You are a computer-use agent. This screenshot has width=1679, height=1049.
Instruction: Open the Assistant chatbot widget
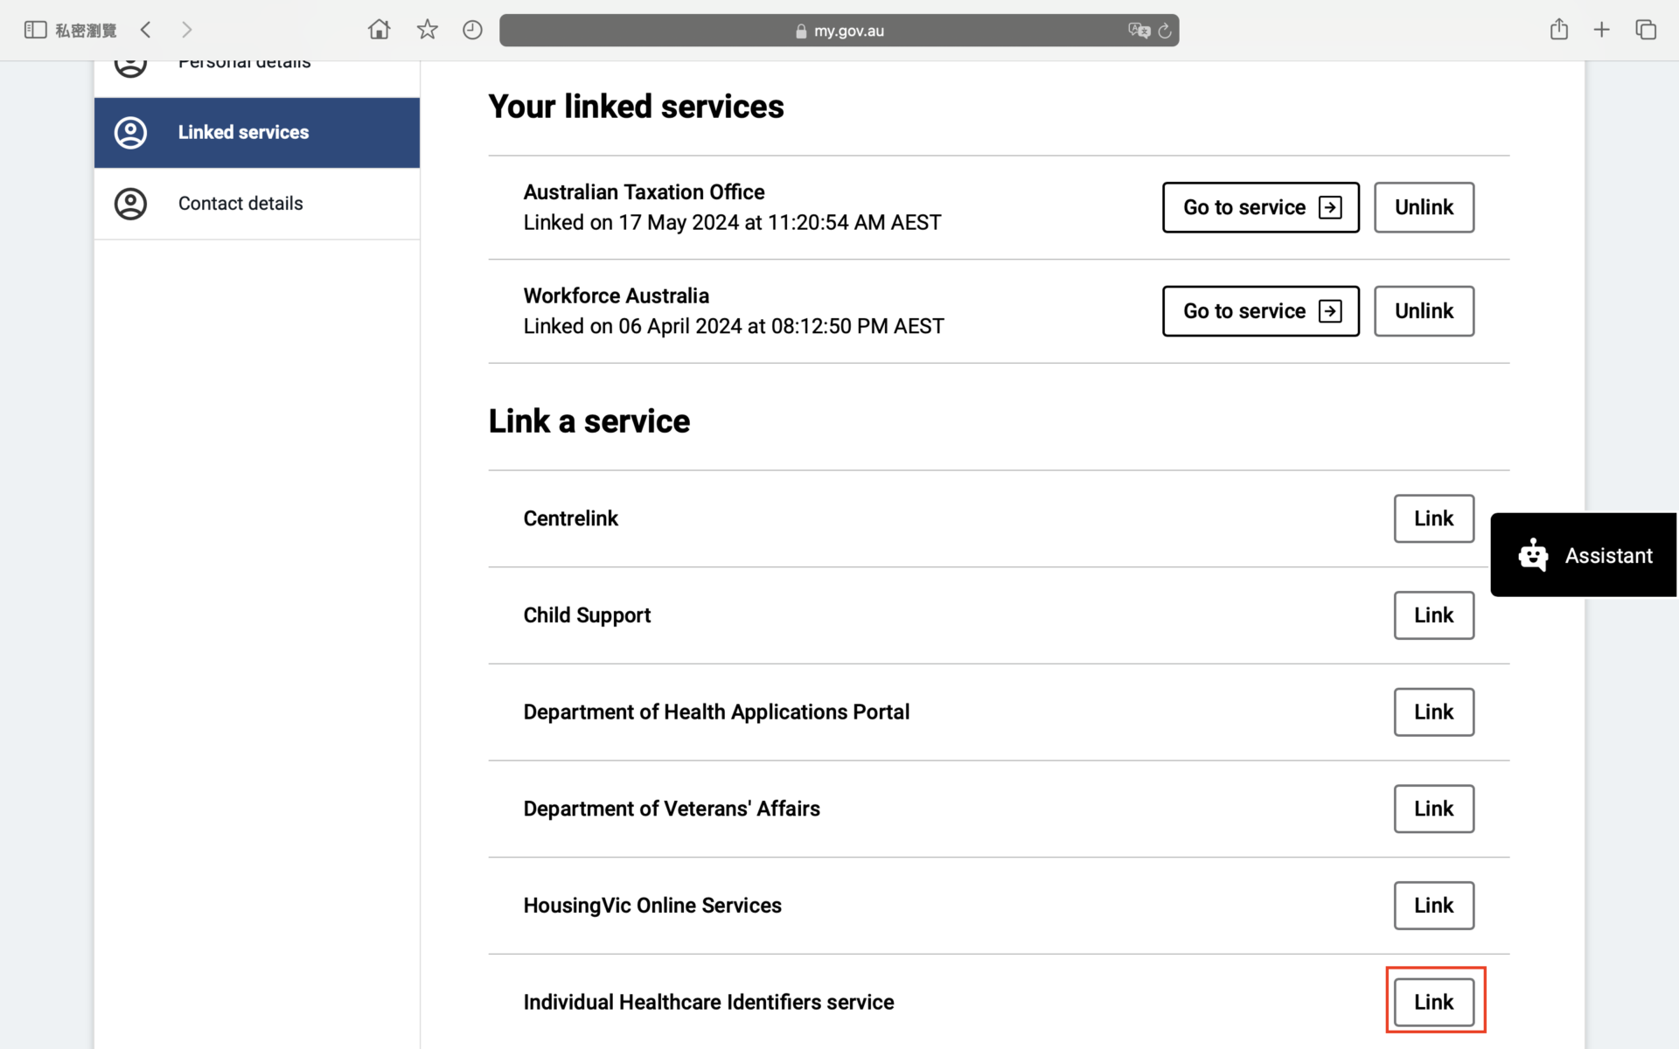pyautogui.click(x=1584, y=555)
